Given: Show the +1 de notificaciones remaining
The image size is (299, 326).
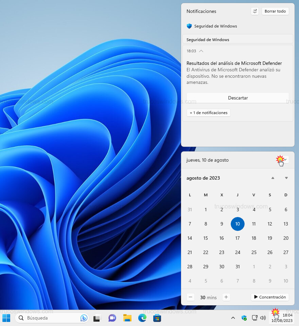Looking at the screenshot, I should pos(208,112).
